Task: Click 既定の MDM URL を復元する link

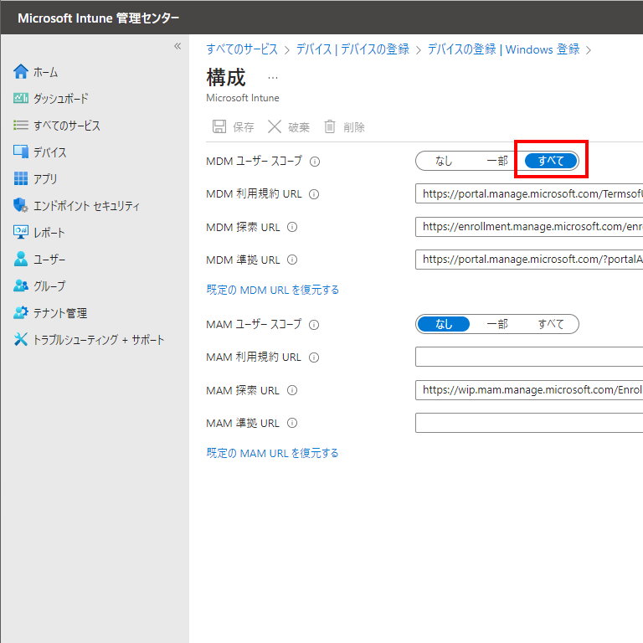Action: [273, 290]
